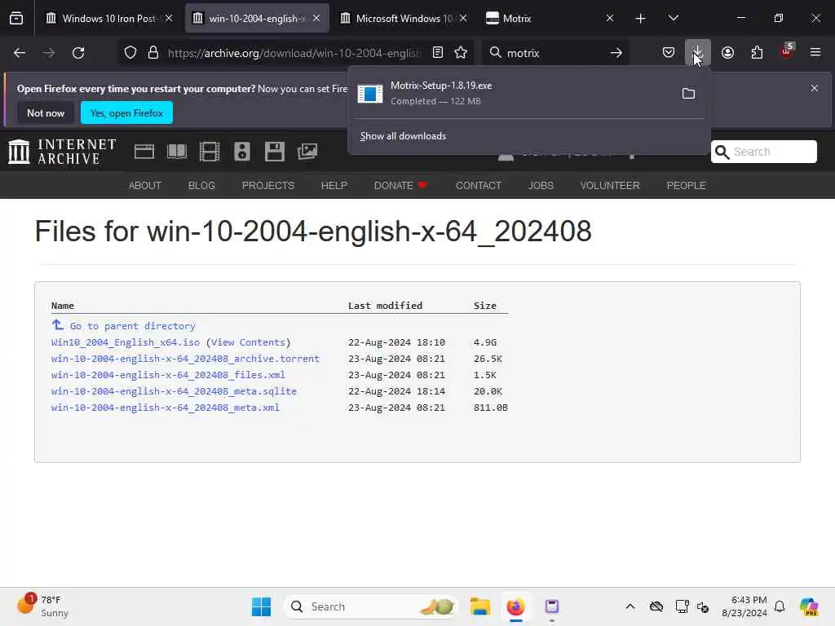
Task: Submit the motrix search arrow
Action: pyautogui.click(x=616, y=53)
